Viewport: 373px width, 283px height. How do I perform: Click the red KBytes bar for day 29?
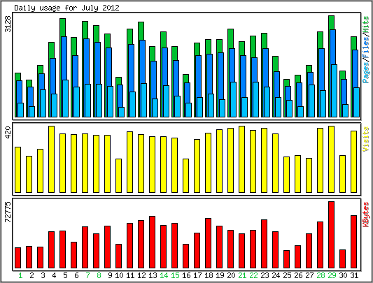[332, 235]
